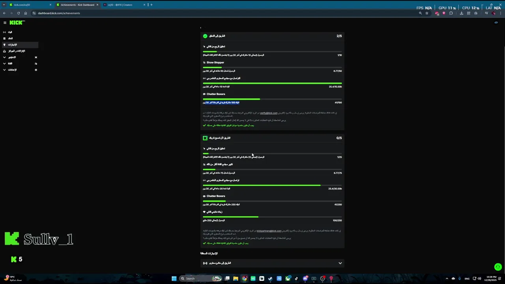Click the 2/5 counter on the verification card
505x284 pixels.
coord(339,36)
